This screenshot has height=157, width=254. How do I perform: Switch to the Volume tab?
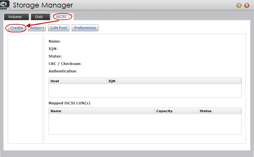tap(16, 17)
